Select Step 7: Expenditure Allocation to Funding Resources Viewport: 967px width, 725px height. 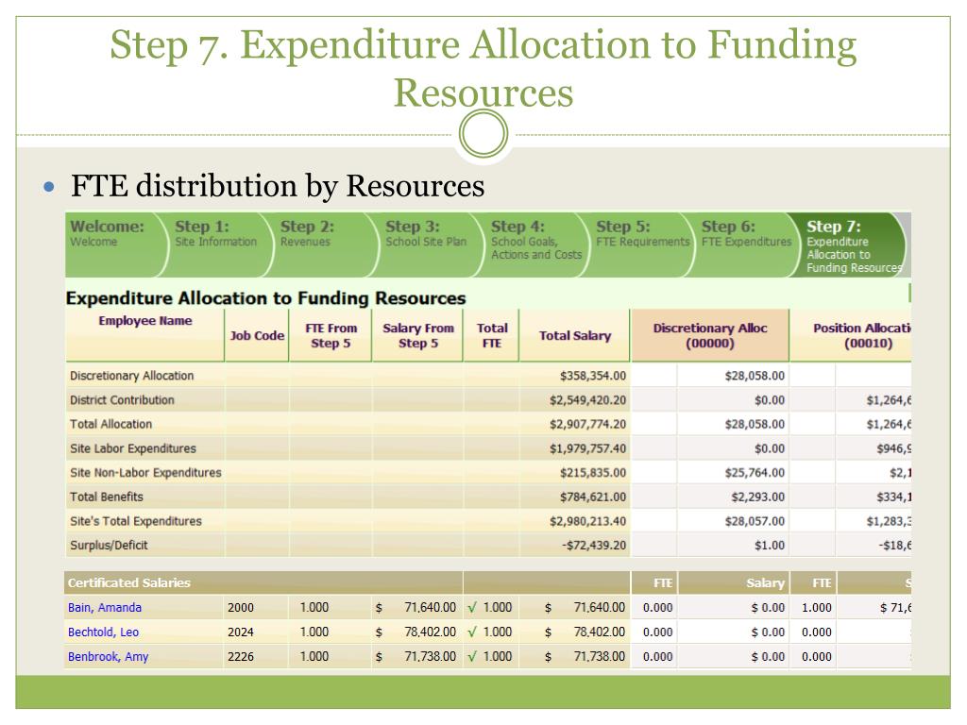tap(851, 244)
